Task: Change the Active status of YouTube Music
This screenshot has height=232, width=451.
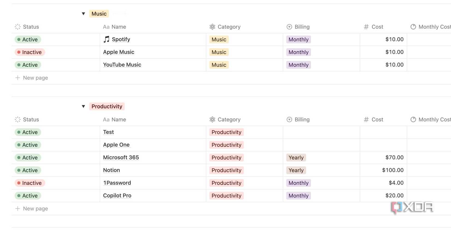Action: [x=28, y=65]
